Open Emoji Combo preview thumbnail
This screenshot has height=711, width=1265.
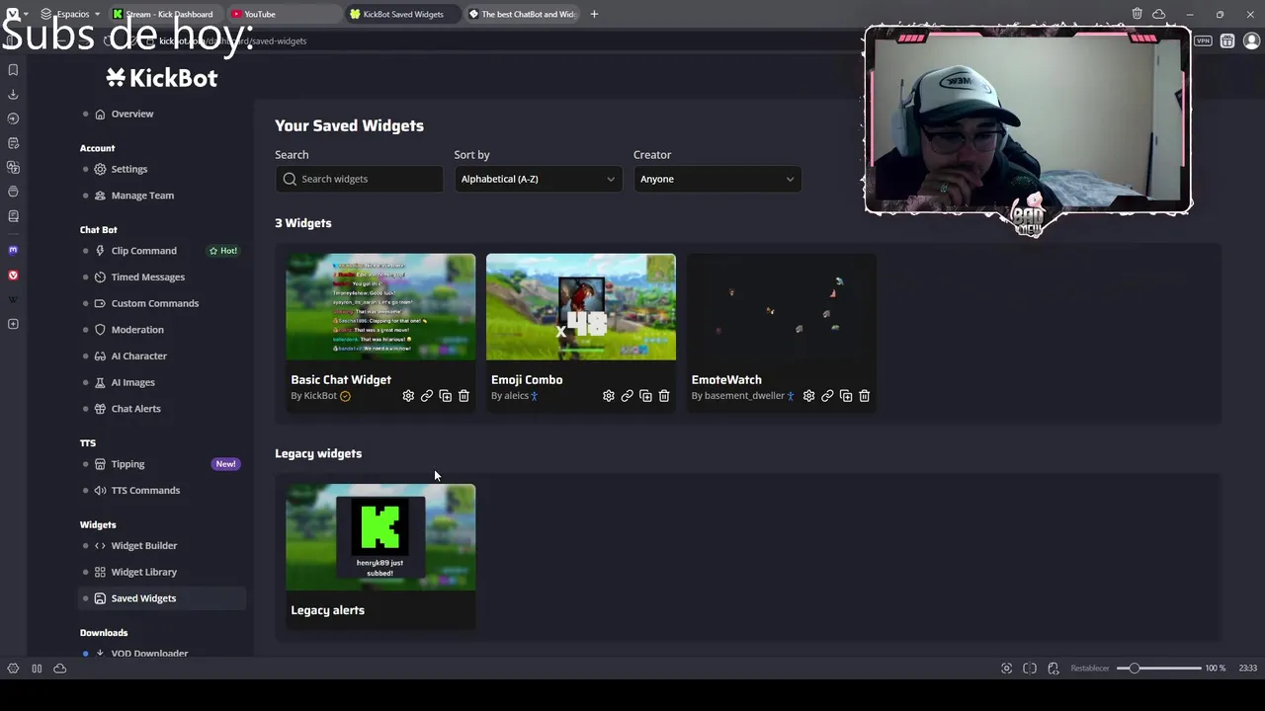(x=581, y=307)
